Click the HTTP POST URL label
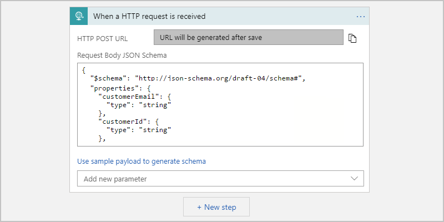Screen dimensions: 444x222 click(102, 38)
